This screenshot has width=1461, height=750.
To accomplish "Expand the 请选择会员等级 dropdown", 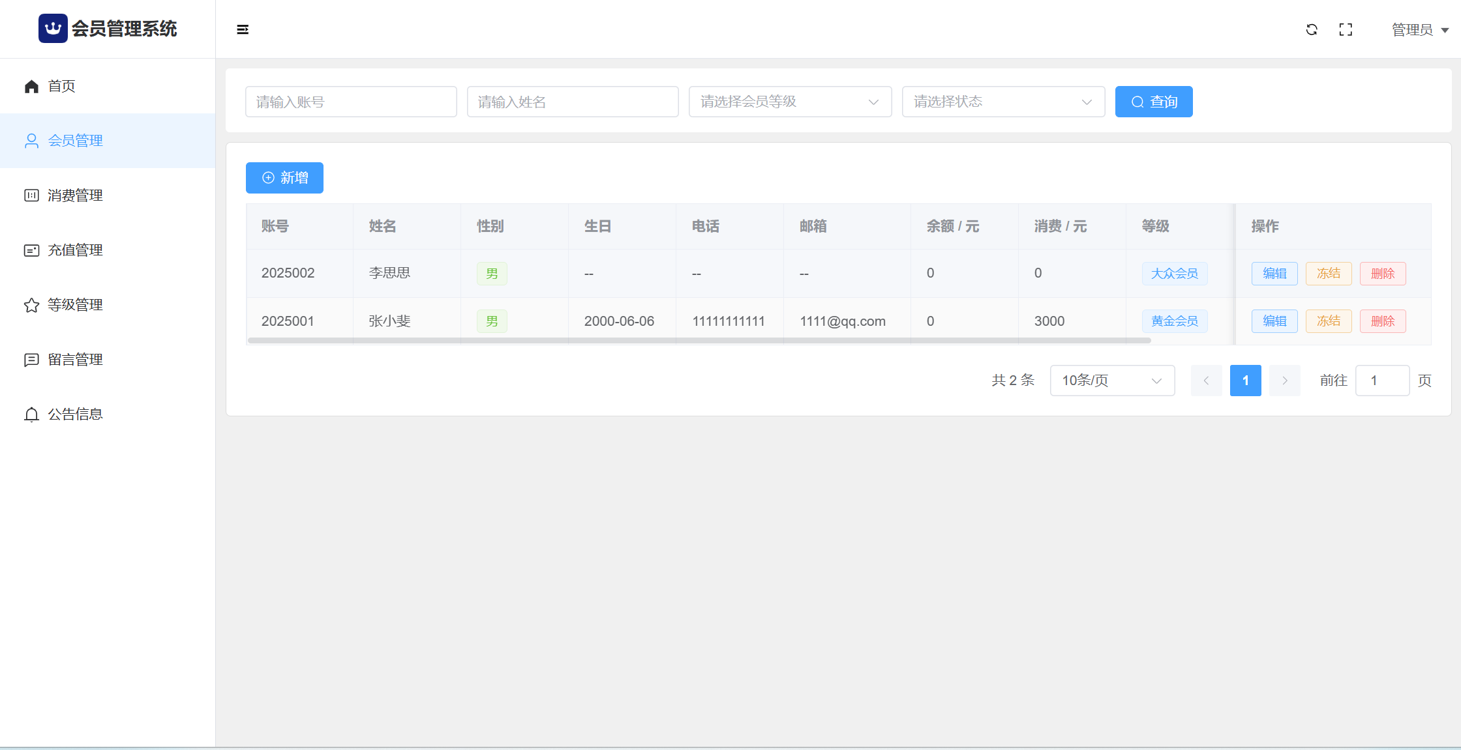I will tap(790, 102).
